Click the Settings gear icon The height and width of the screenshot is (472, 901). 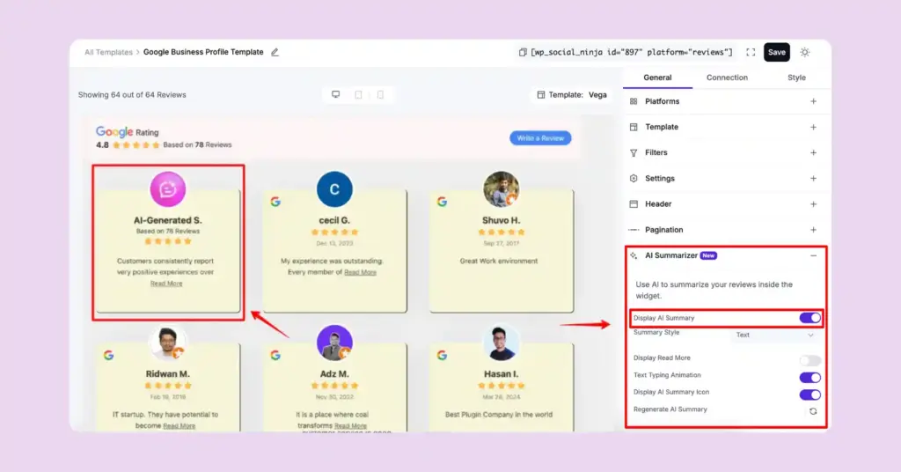[634, 178]
